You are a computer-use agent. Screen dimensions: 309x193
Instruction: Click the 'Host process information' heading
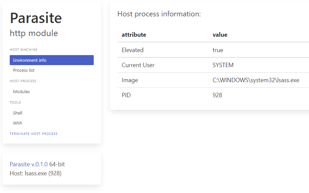click(159, 14)
